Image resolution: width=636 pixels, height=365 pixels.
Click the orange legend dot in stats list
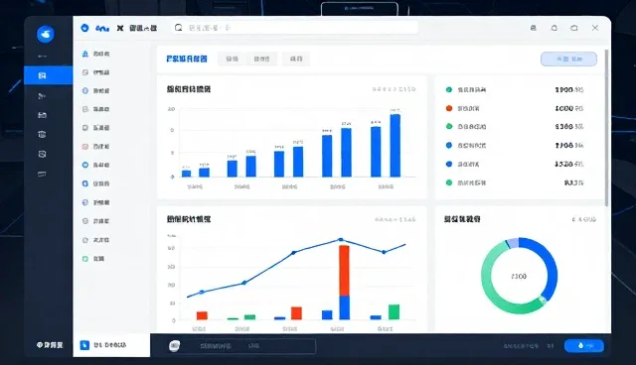point(449,108)
